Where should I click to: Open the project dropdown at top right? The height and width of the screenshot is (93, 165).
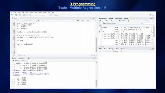(x=152, y=15)
